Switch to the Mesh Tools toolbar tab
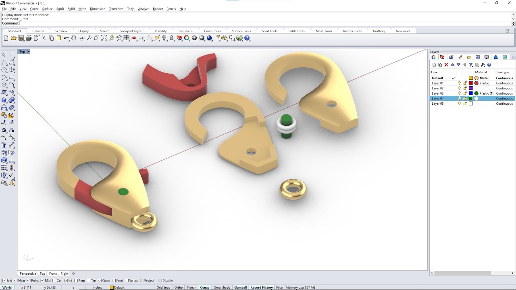This screenshot has width=516, height=290. click(x=324, y=31)
